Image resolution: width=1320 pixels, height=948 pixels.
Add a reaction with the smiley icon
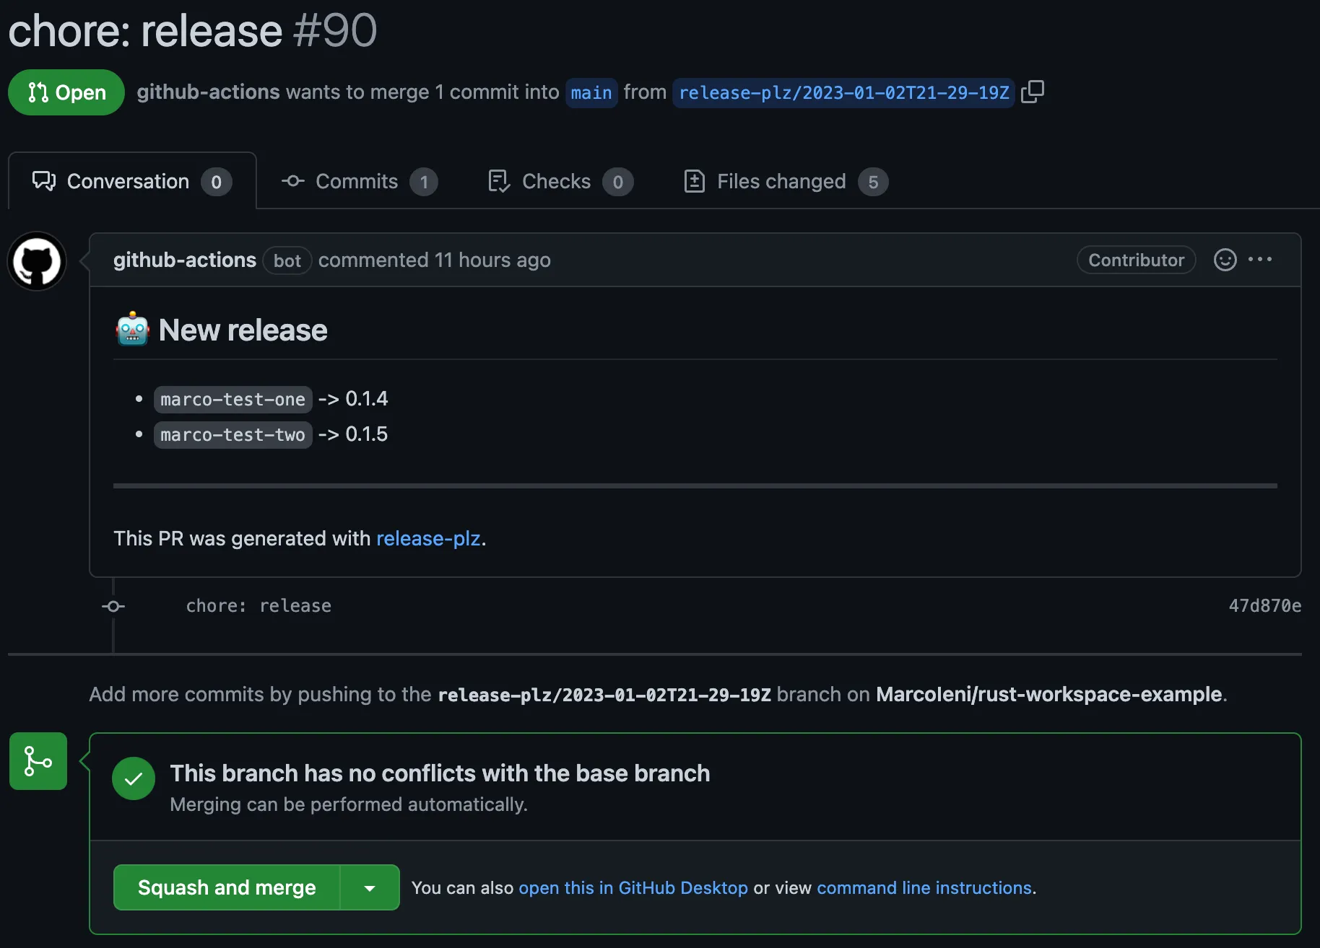coord(1225,260)
